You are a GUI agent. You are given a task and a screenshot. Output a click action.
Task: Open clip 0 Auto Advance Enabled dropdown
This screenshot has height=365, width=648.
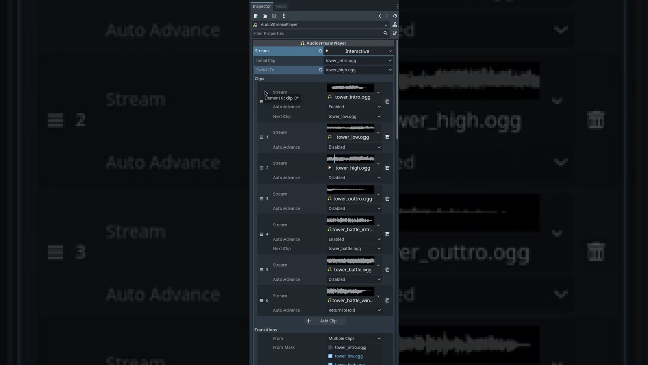[354, 107]
